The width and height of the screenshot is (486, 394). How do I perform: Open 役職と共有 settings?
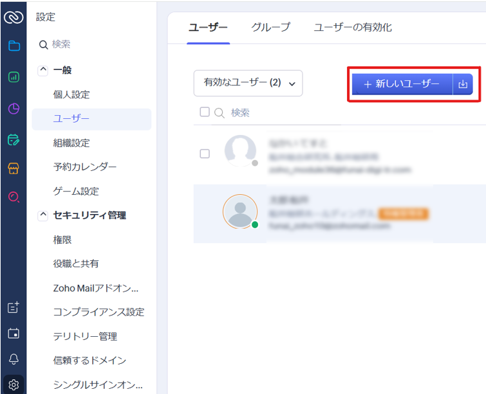pos(76,264)
